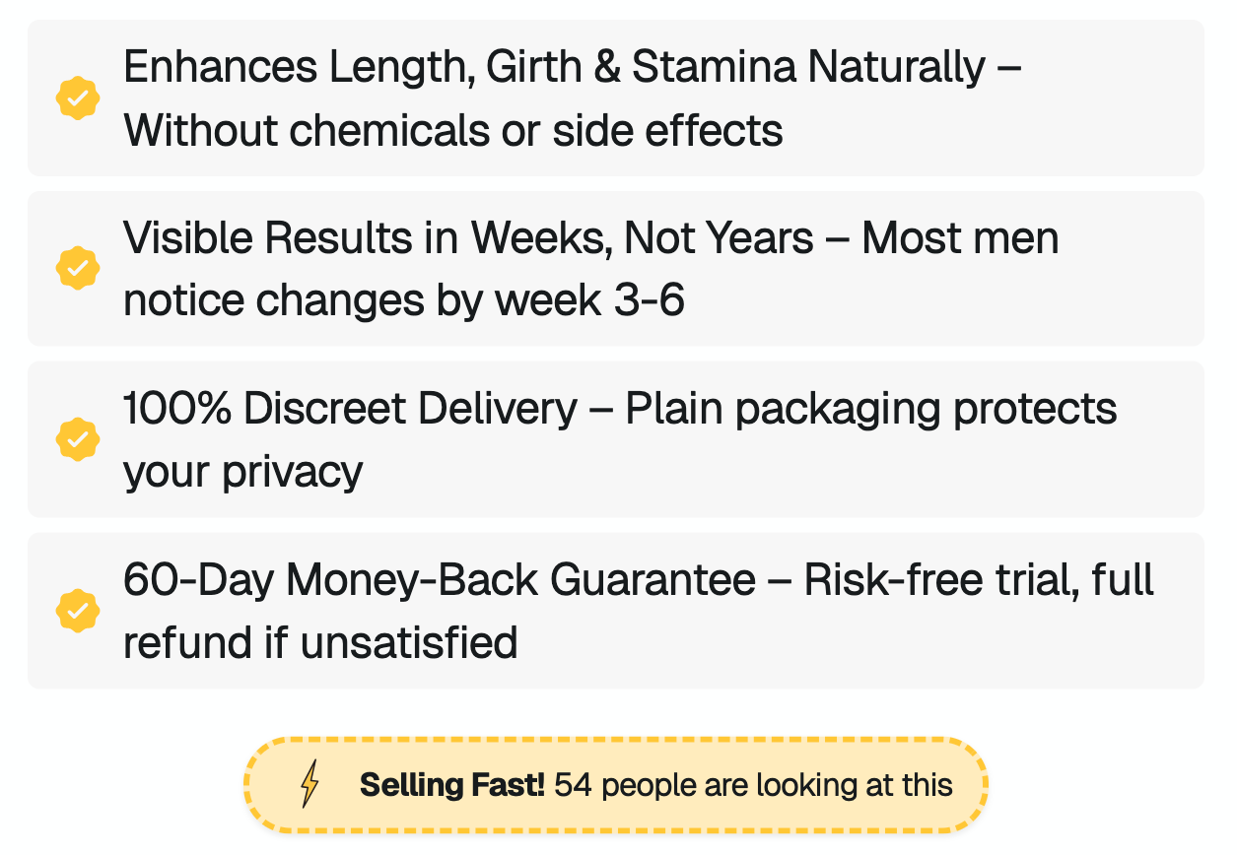Click the checkmark badge beside "100% Discreet Delivery"
Screen dimensions: 1237x855
pos(78,439)
